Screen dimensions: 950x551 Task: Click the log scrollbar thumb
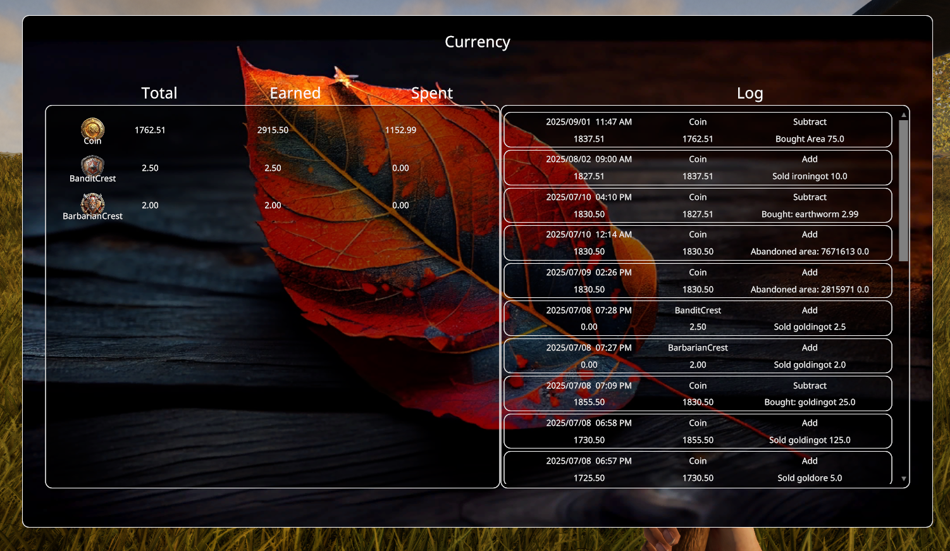903,190
